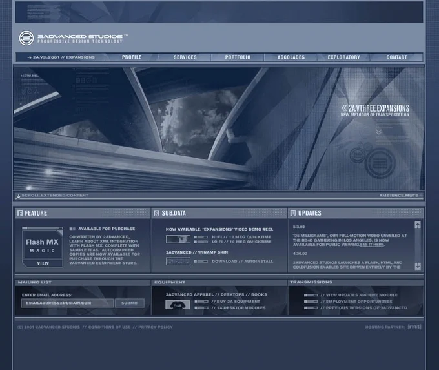Click the Feature panel F icon
This screenshot has width=439, height=370.
click(20, 213)
